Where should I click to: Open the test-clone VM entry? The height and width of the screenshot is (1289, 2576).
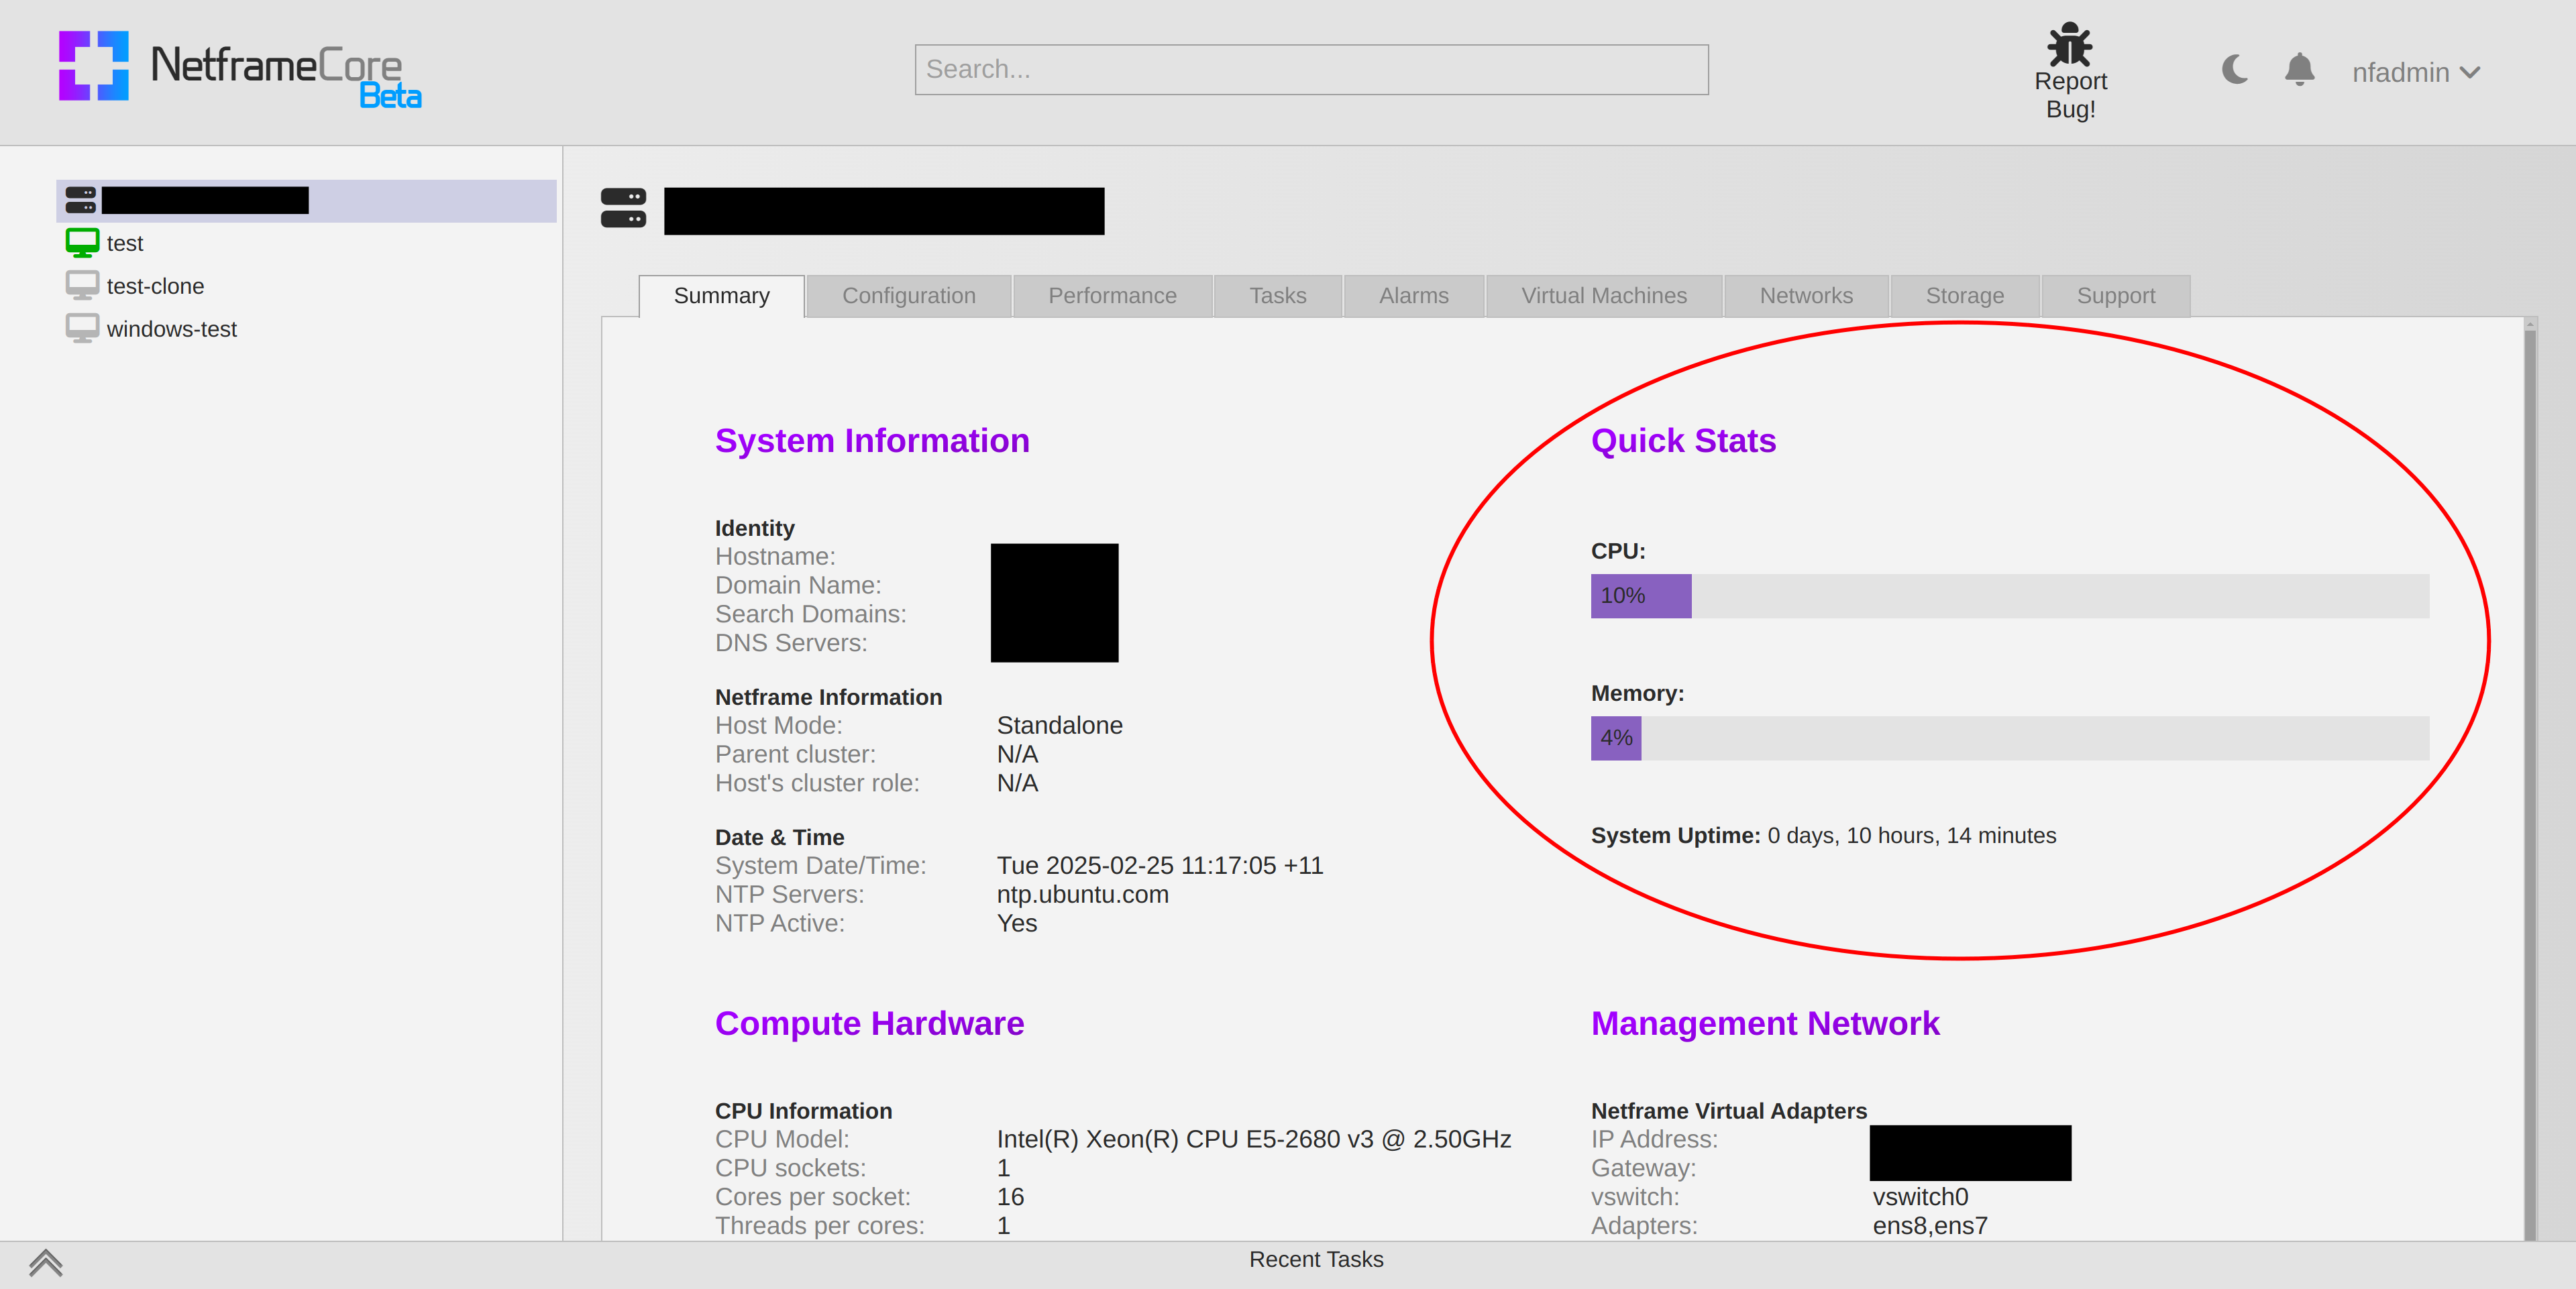click(155, 286)
